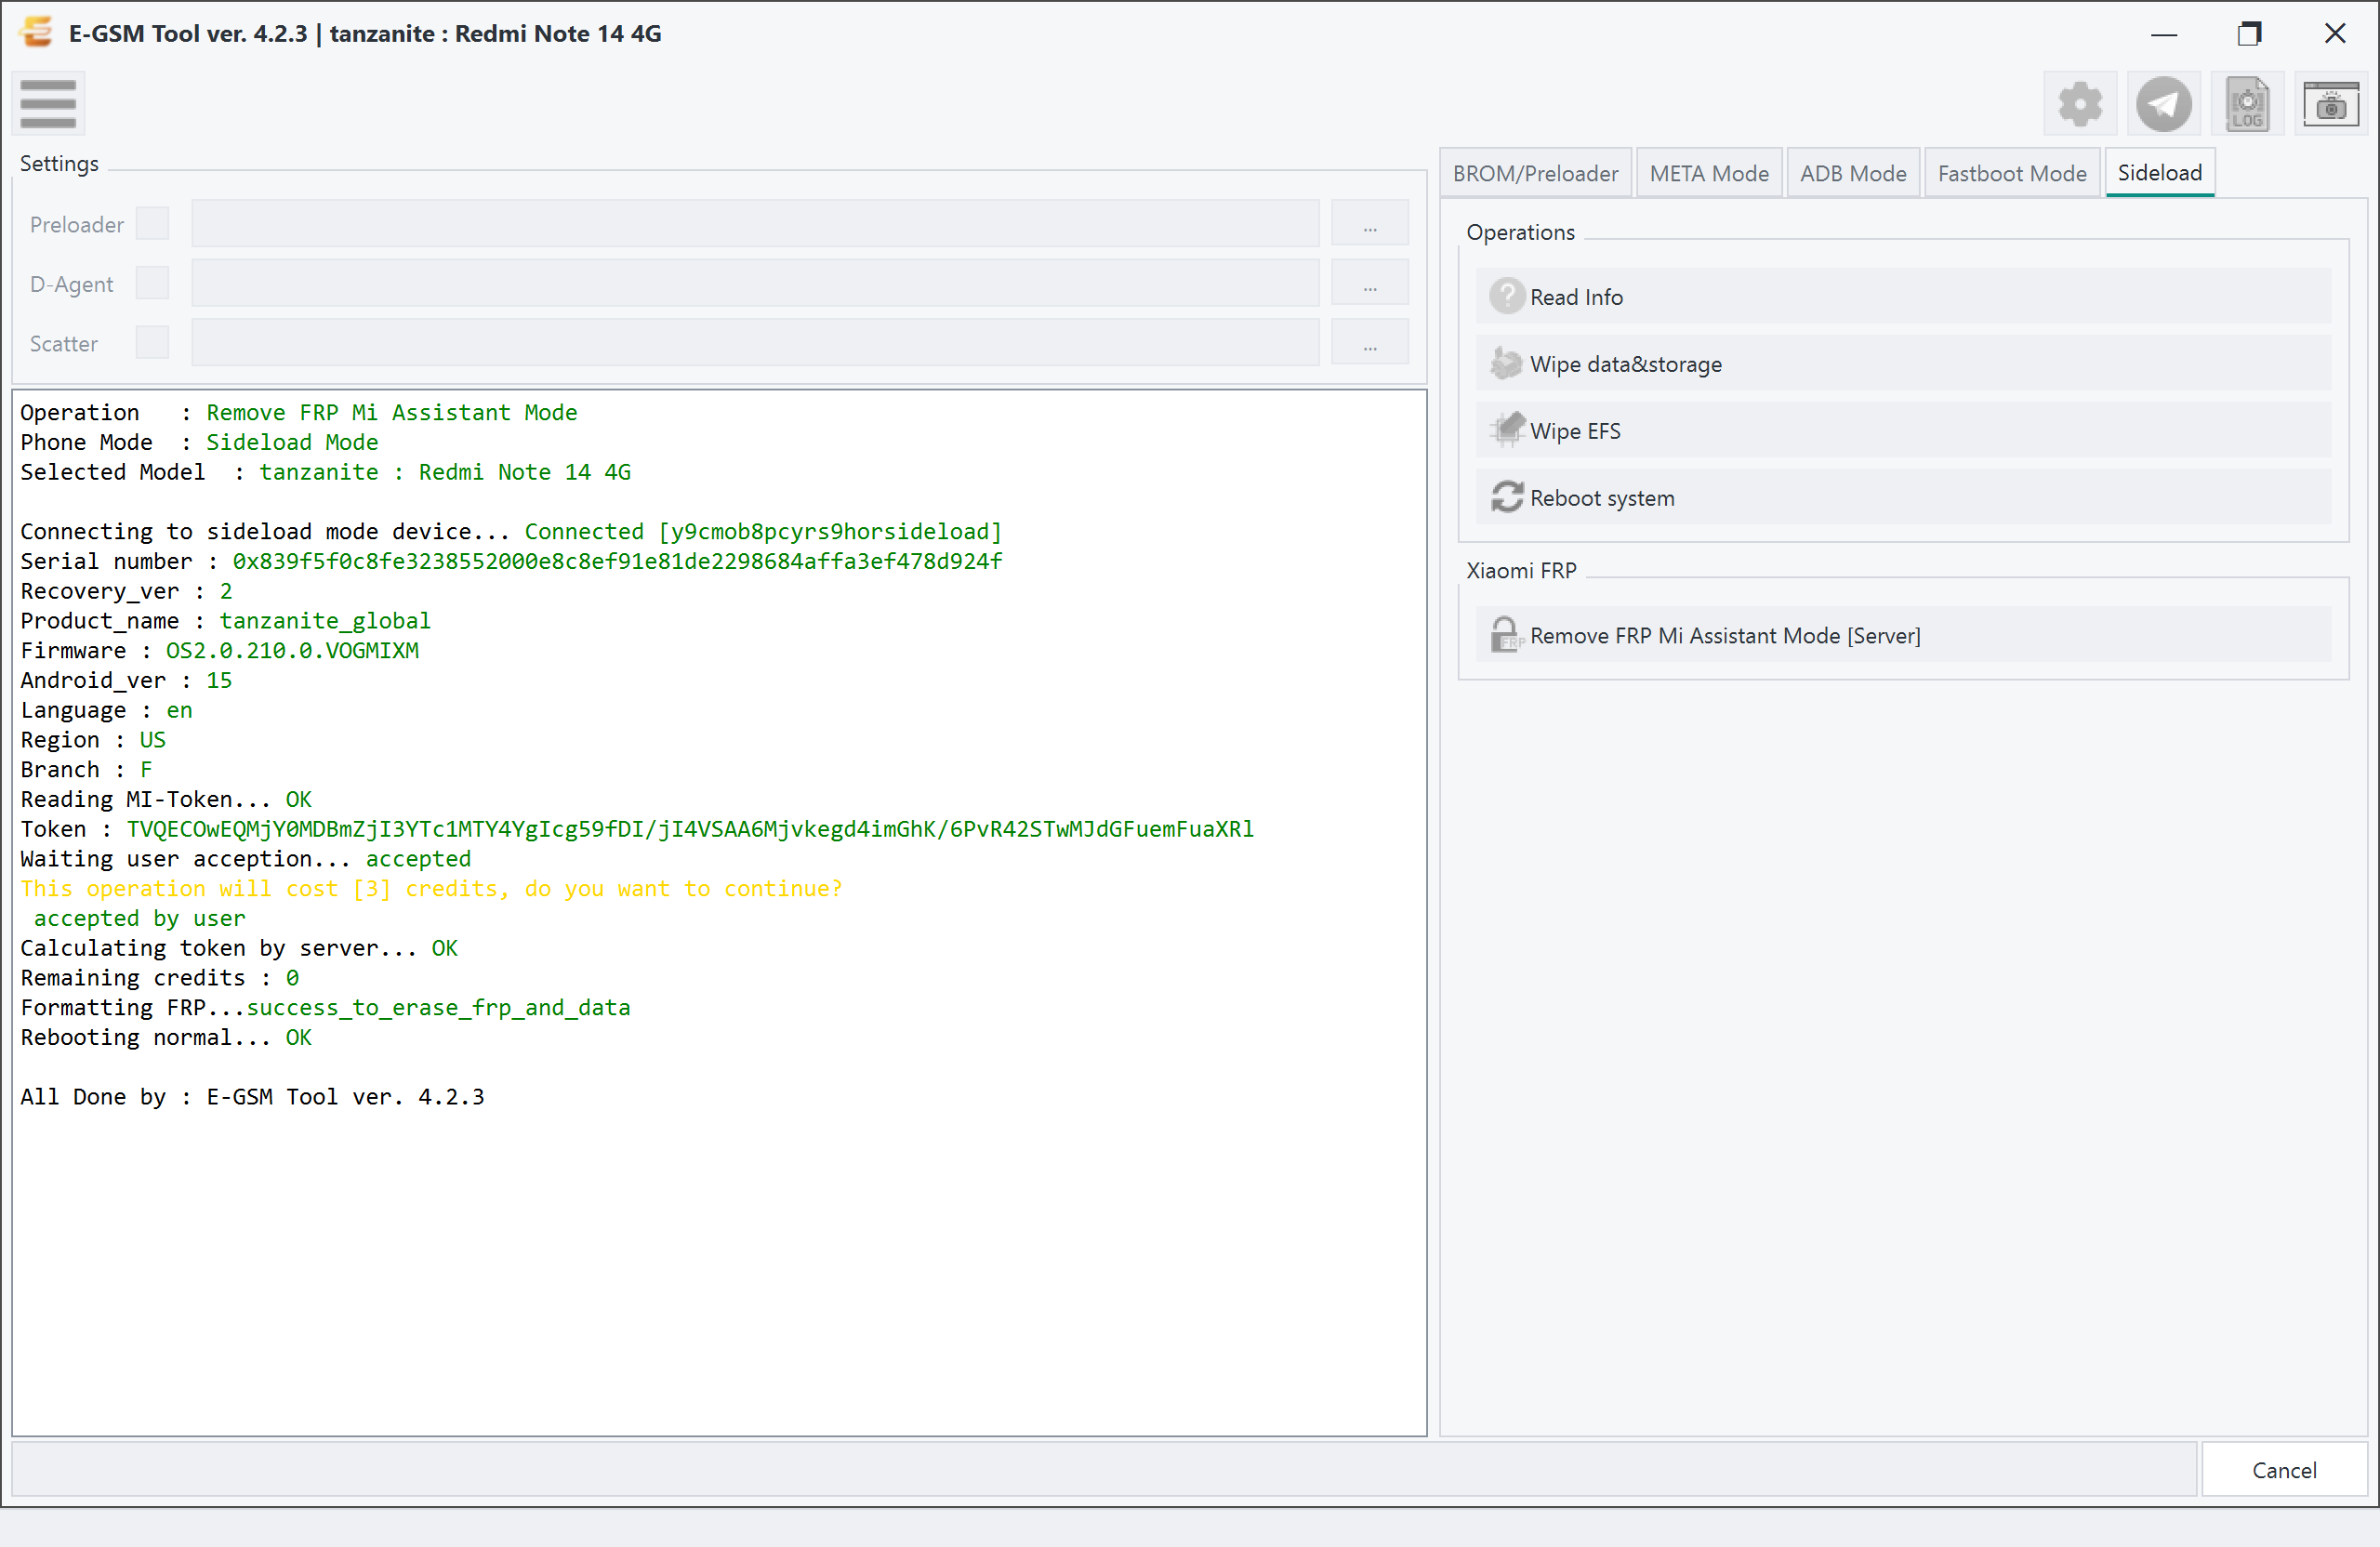This screenshot has height=1547, width=2380.
Task: Browse for D-Agent file
Action: (1369, 283)
